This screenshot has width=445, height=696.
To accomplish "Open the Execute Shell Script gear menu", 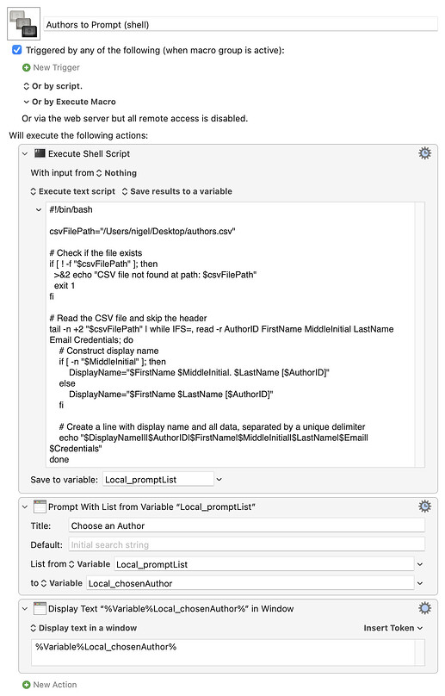I will (x=424, y=153).
